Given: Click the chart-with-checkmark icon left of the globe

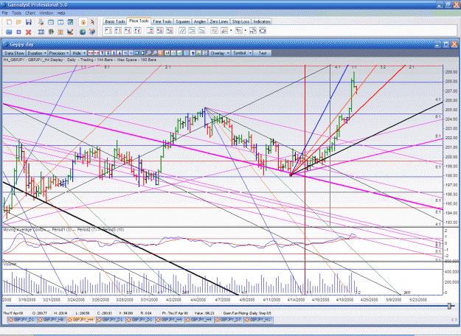Looking at the screenshot, I should pyautogui.click(x=70, y=32).
